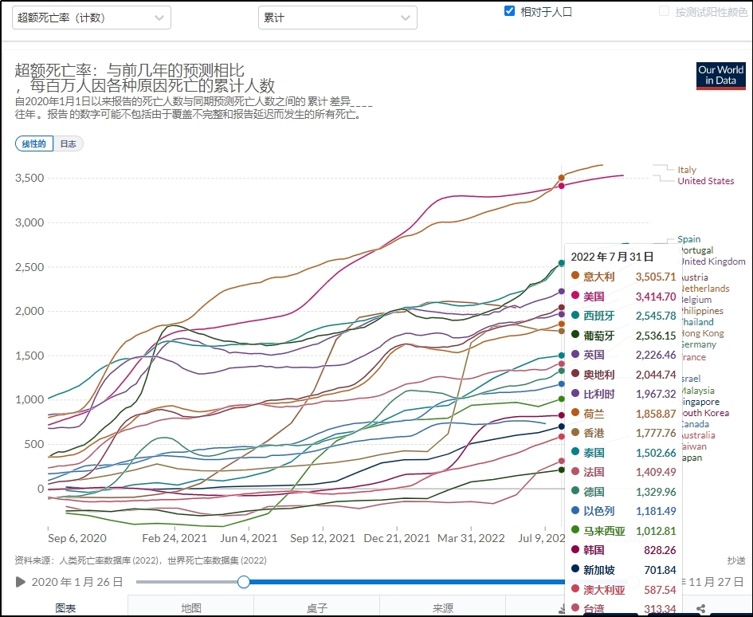This screenshot has height=617, width=753.
Task: Click 新加坡 row in tooltip
Action: [623, 570]
